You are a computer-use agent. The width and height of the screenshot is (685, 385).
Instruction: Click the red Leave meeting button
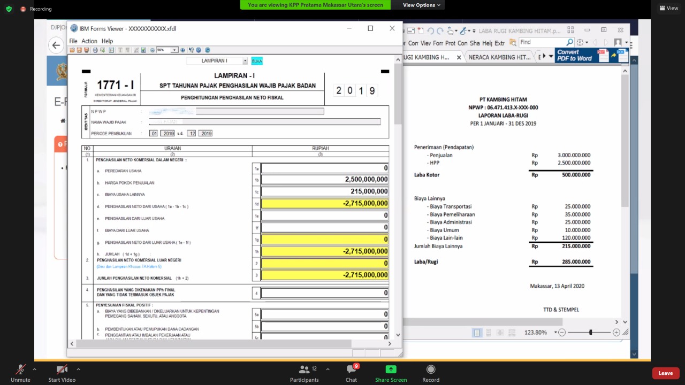pyautogui.click(x=665, y=373)
